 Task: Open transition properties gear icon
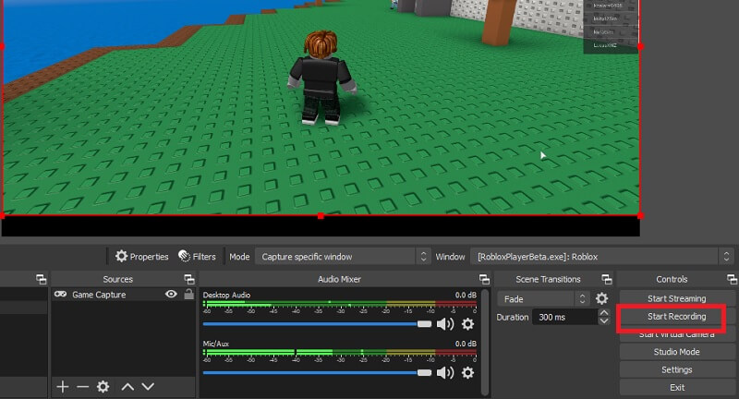(x=602, y=298)
